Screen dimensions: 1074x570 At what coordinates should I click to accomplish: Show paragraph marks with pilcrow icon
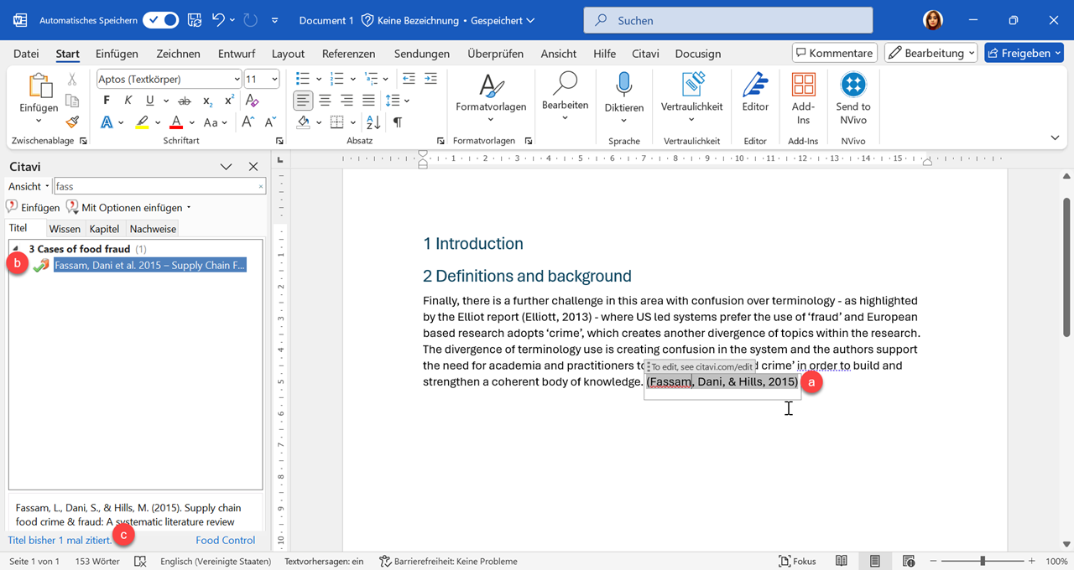397,122
